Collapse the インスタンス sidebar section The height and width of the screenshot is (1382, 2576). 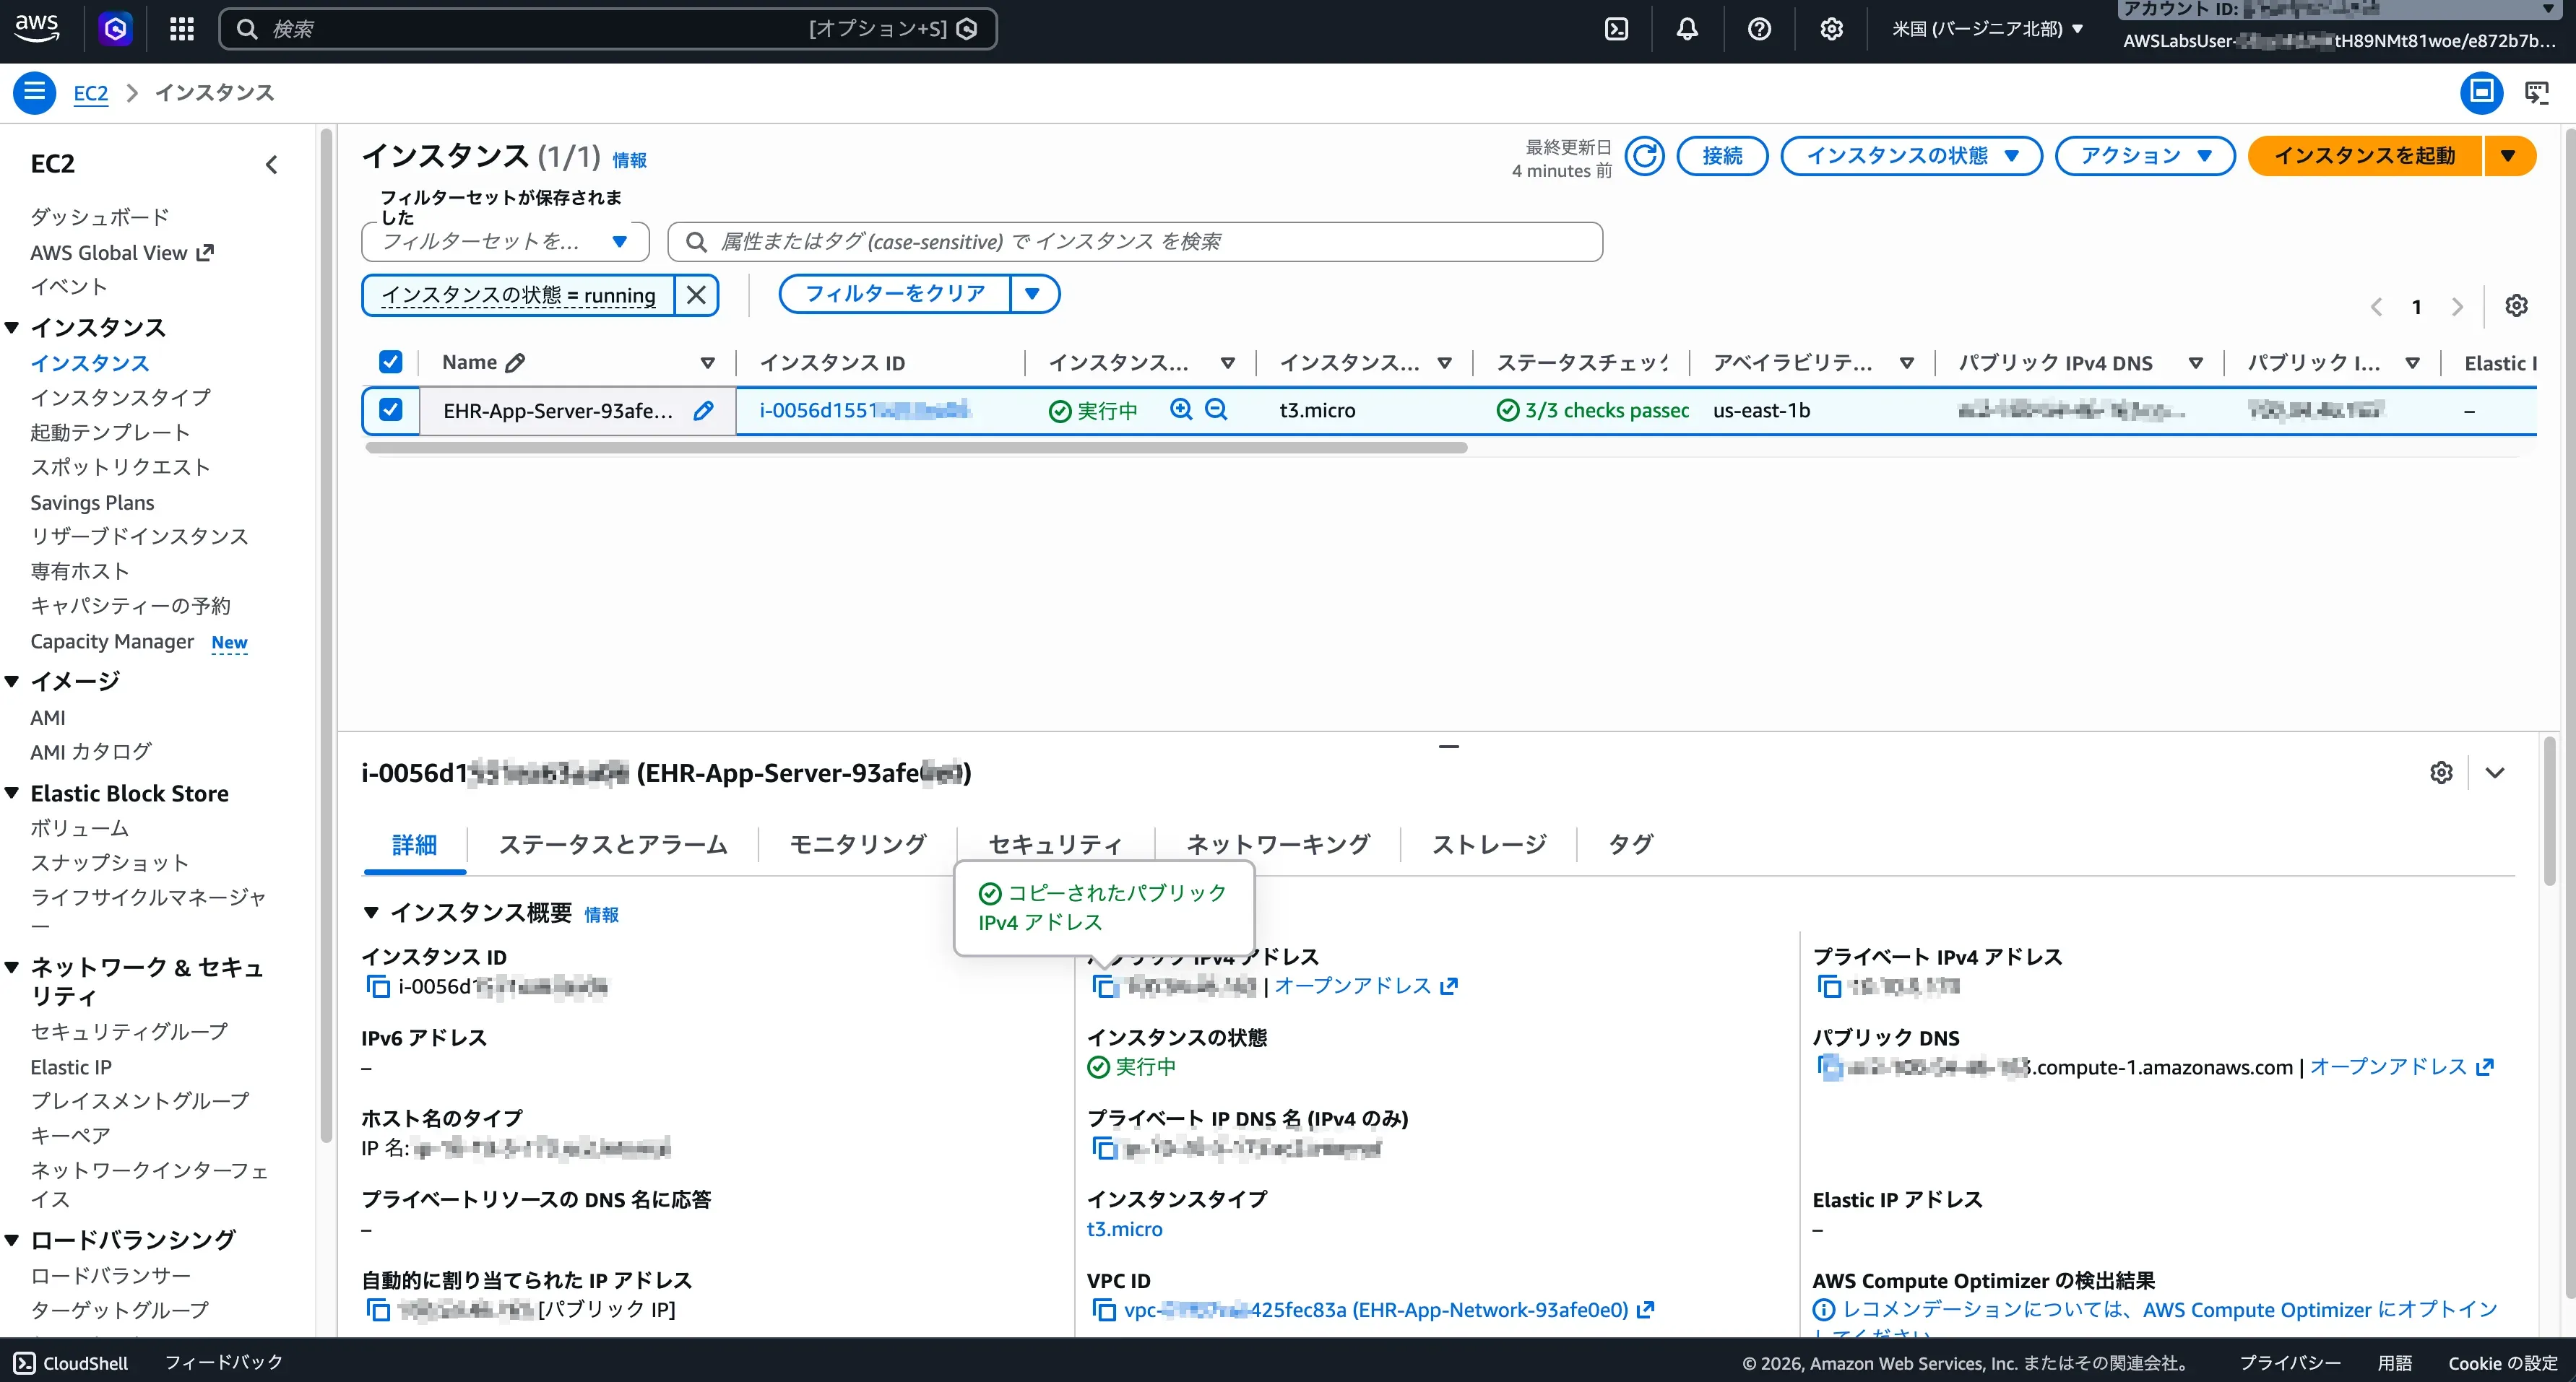[13, 328]
